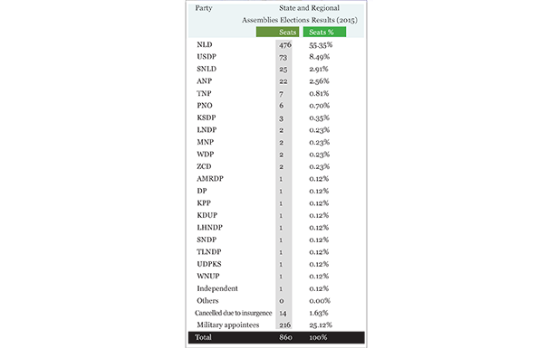The width and height of the screenshot is (557, 348).
Task: Click the Total row label
Action: [203, 337]
